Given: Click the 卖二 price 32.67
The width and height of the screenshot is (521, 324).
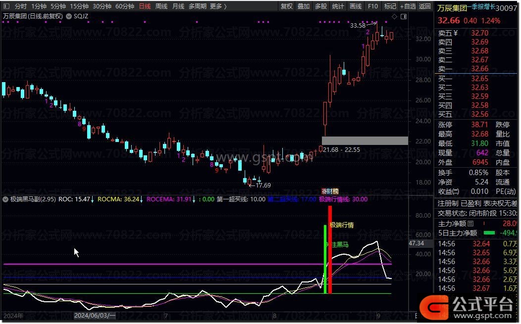Looking at the screenshot, I should pyautogui.click(x=479, y=60).
